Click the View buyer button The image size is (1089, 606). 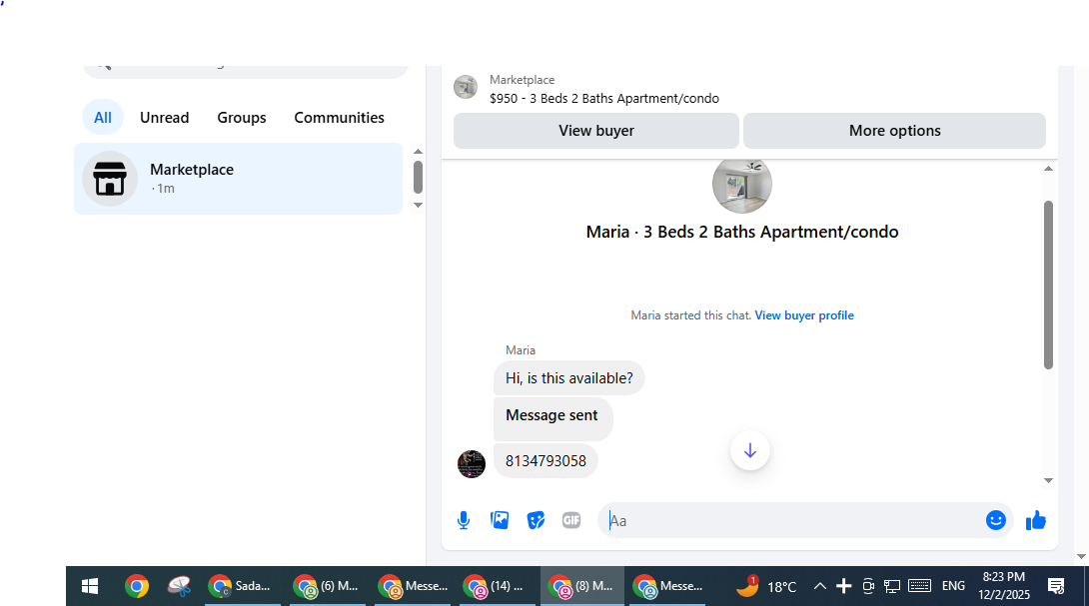[x=595, y=131]
